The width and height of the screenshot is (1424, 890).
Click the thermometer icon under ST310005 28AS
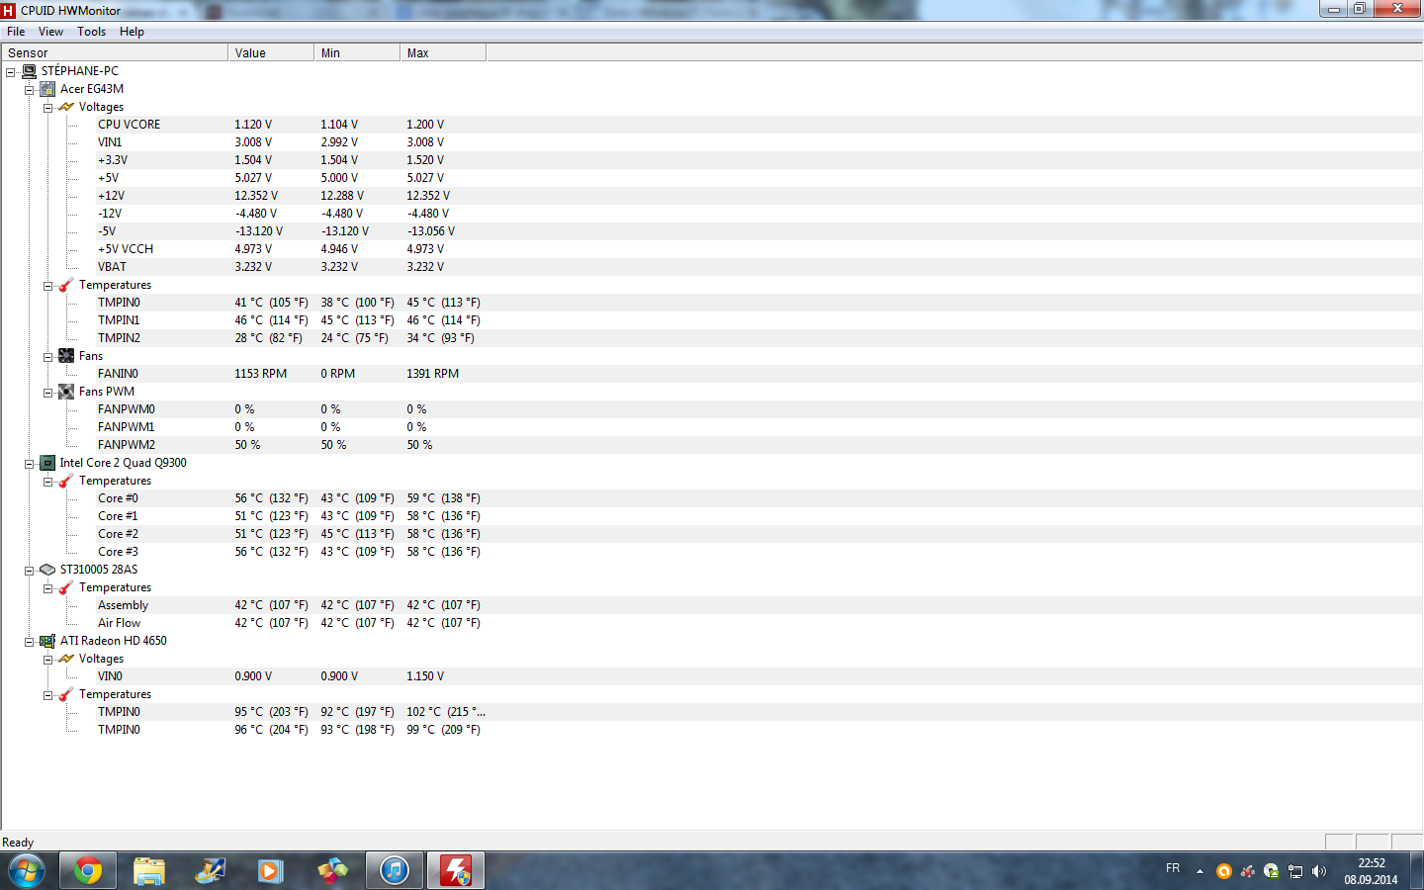coord(66,587)
